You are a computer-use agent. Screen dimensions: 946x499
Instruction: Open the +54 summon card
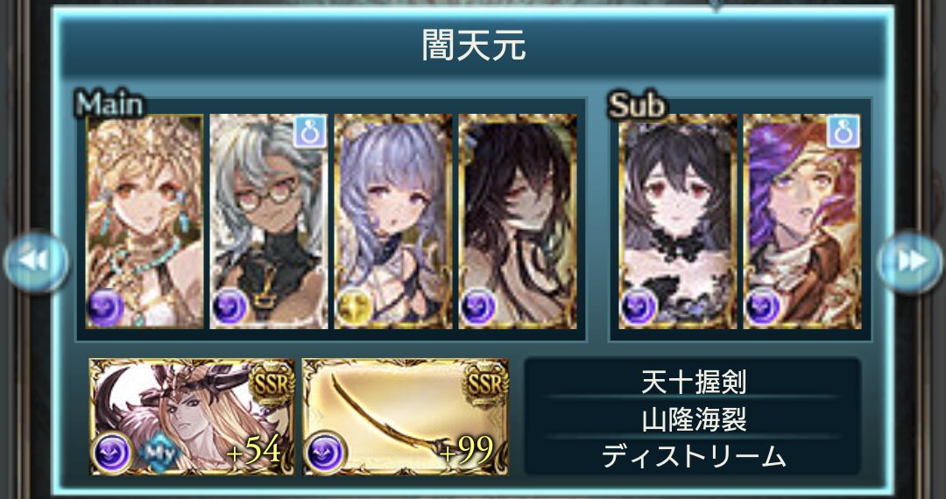click(x=192, y=417)
